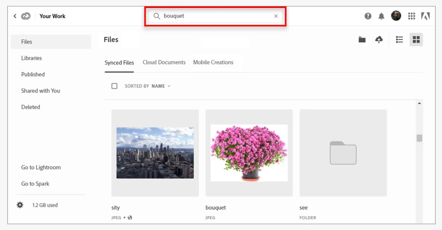Click the Adobe logo icon
Viewport: 442px width, 230px height.
(425, 16)
